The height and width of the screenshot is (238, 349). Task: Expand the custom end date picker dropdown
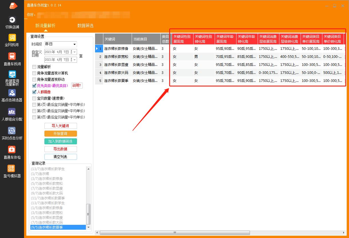pyautogui.click(x=75, y=60)
